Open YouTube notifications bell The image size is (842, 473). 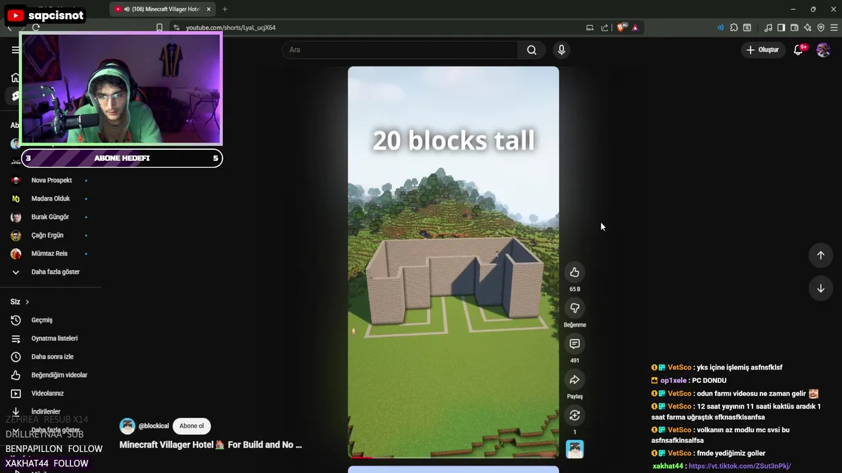tap(798, 50)
